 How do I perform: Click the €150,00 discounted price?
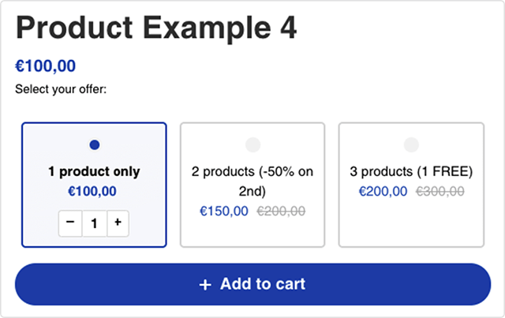(224, 211)
